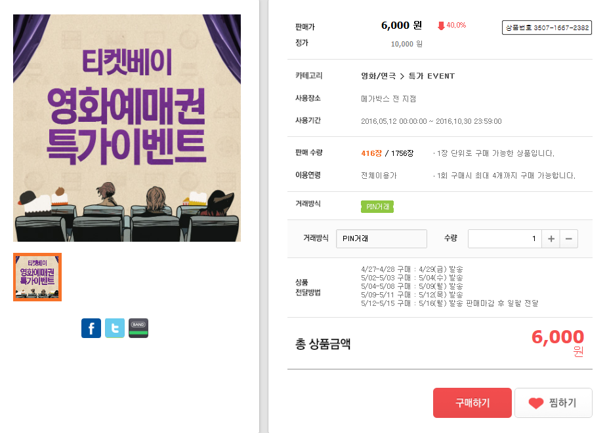607x433 pixels.
Task: Click the green PIN거래 badge
Action: click(x=377, y=206)
